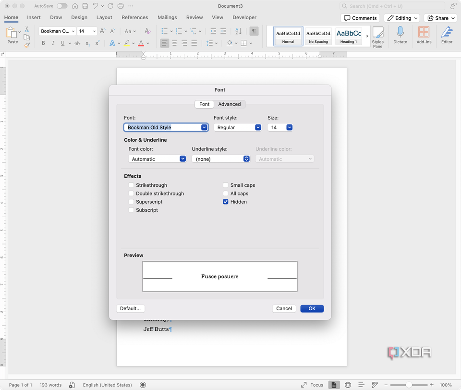
Task: Open the Layout ribbon tab
Action: click(104, 17)
